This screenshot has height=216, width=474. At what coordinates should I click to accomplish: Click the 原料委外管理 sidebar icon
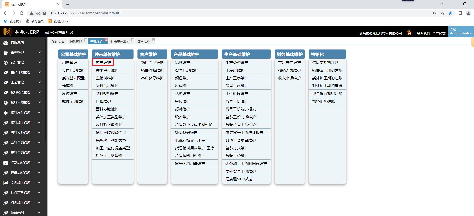tap(6, 133)
